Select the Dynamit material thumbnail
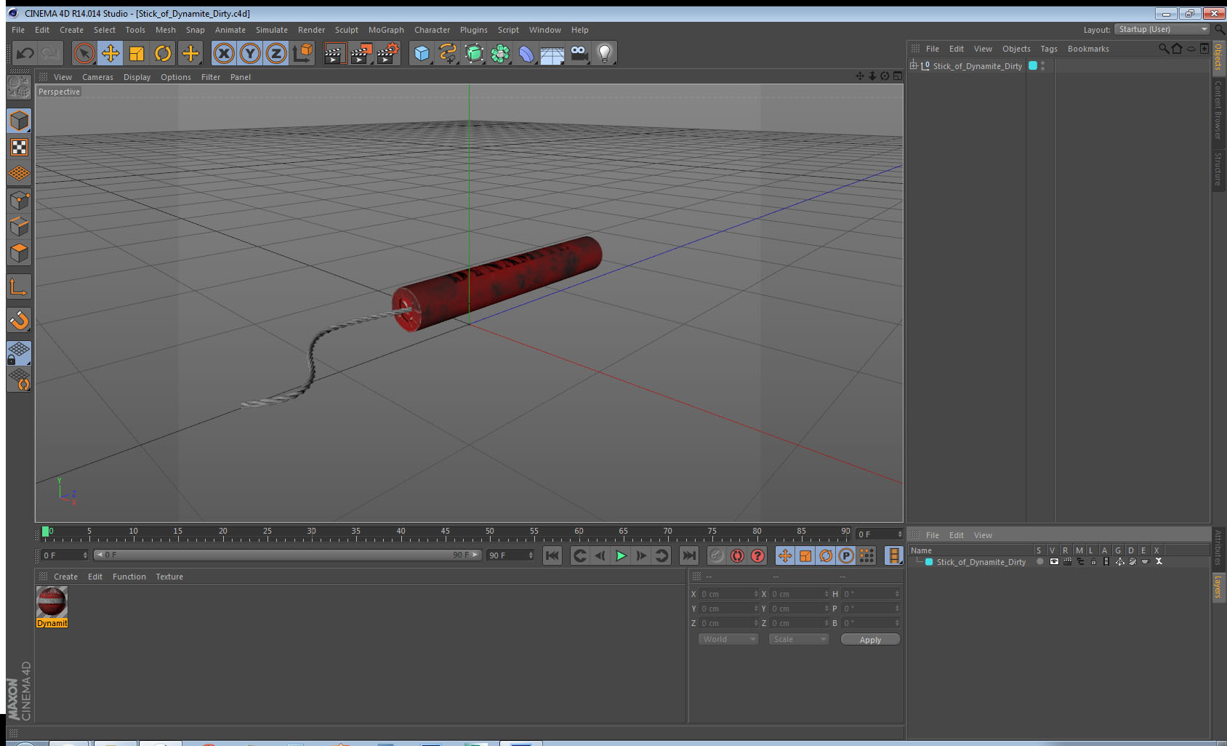Screen dimensions: 1227x746 (x=52, y=602)
